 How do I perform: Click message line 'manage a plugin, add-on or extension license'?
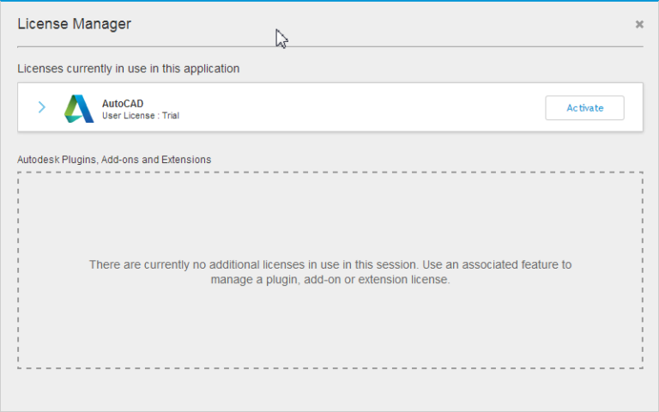coord(330,279)
